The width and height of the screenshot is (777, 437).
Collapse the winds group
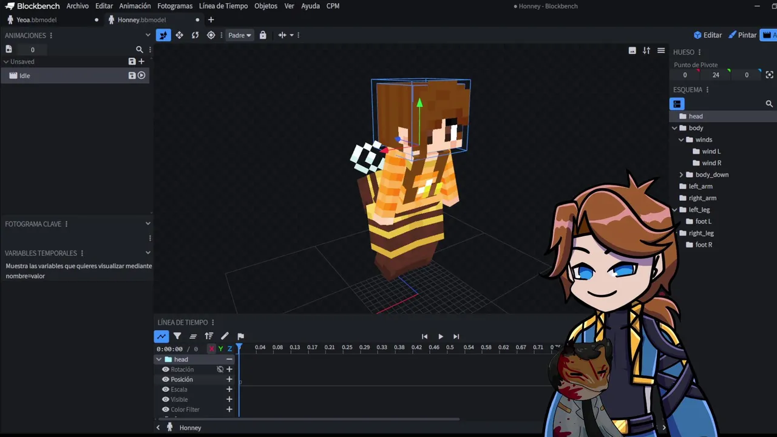(681, 140)
